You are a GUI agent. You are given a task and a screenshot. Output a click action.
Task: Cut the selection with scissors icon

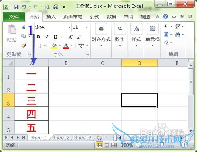(24, 27)
